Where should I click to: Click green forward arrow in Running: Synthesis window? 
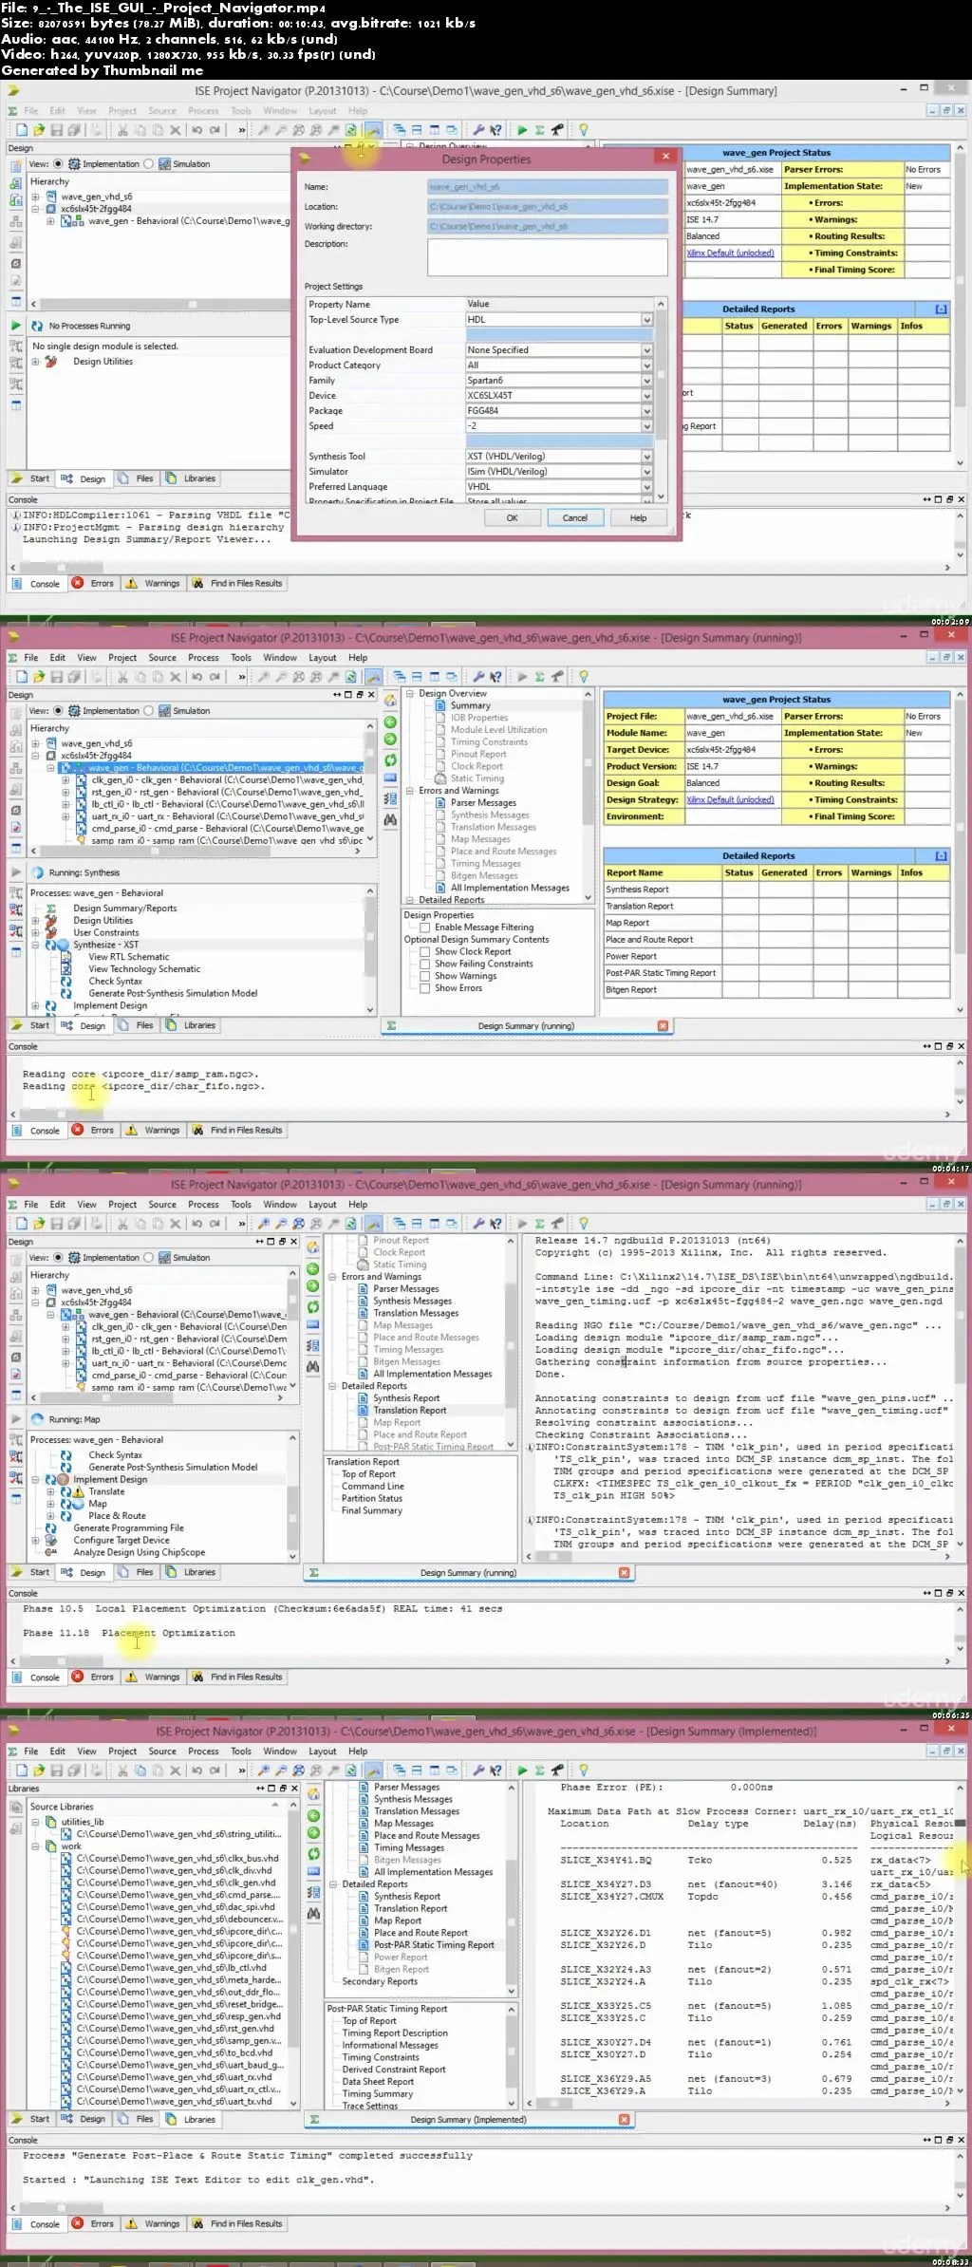coord(390,740)
